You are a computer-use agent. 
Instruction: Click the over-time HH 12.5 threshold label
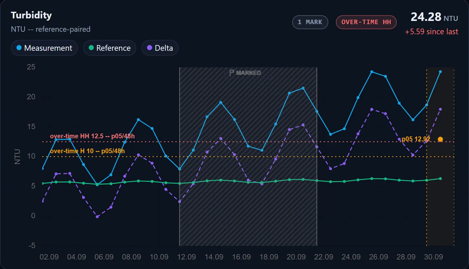pos(92,136)
